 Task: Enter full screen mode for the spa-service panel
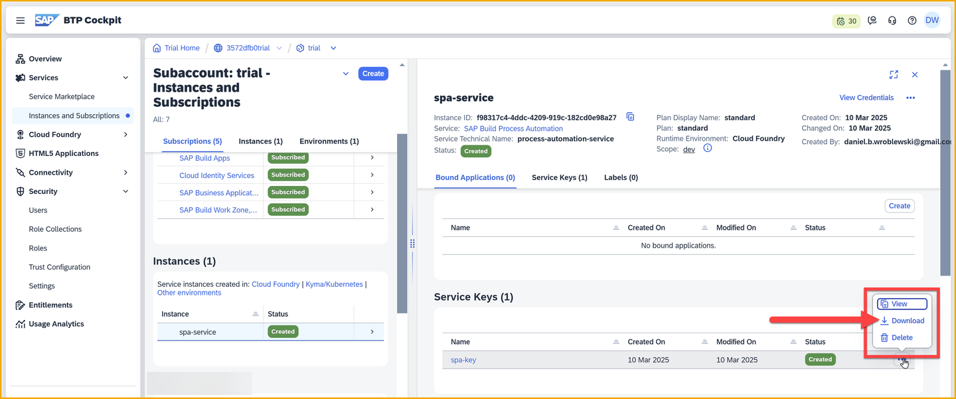coord(894,75)
